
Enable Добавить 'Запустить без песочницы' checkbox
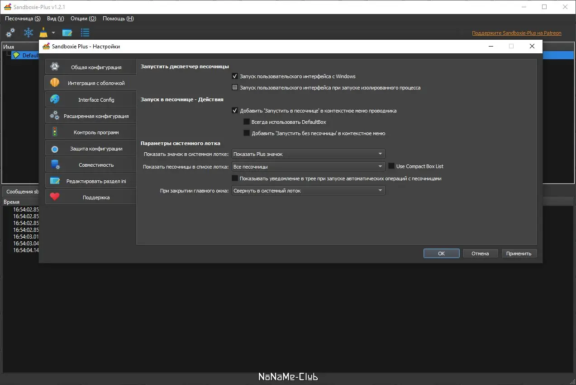click(247, 133)
